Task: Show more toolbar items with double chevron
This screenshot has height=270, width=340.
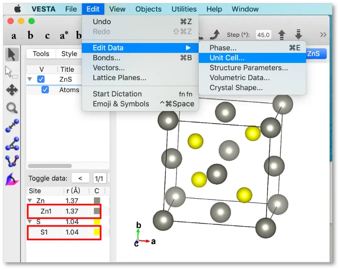Action: [x=323, y=35]
